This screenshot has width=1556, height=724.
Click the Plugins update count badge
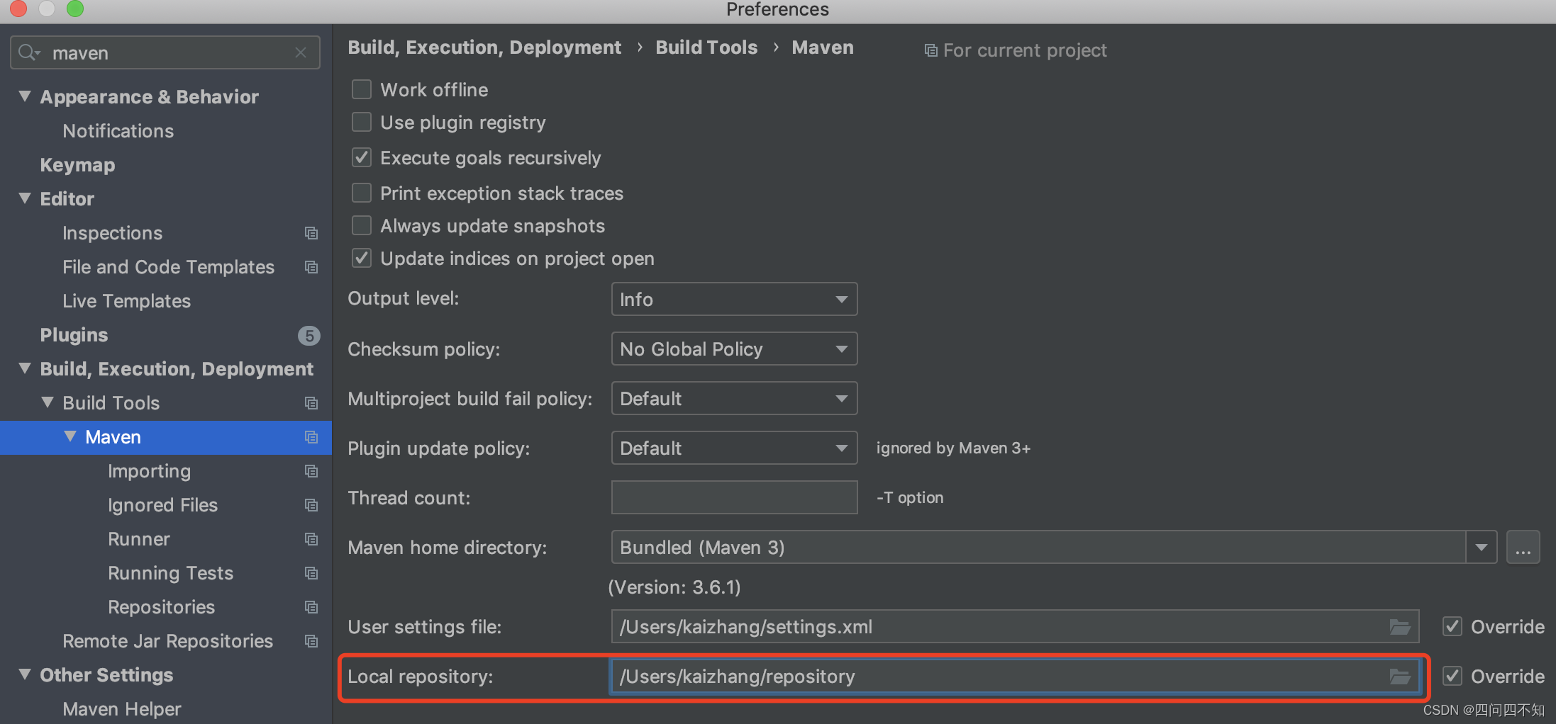pos(309,335)
